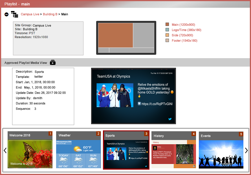251x175 pixels.
Task: Pick the Side zone color swatch
Action: pos(167,35)
